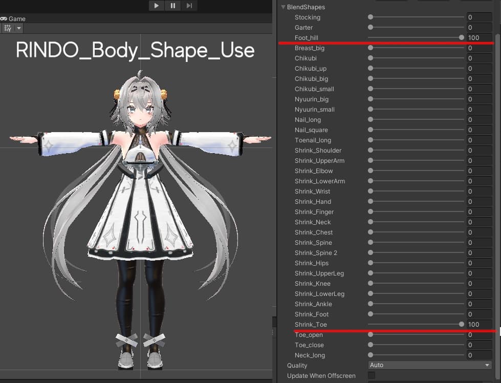Collapse the BlendShapes section
The height and width of the screenshot is (383, 501).
click(284, 7)
